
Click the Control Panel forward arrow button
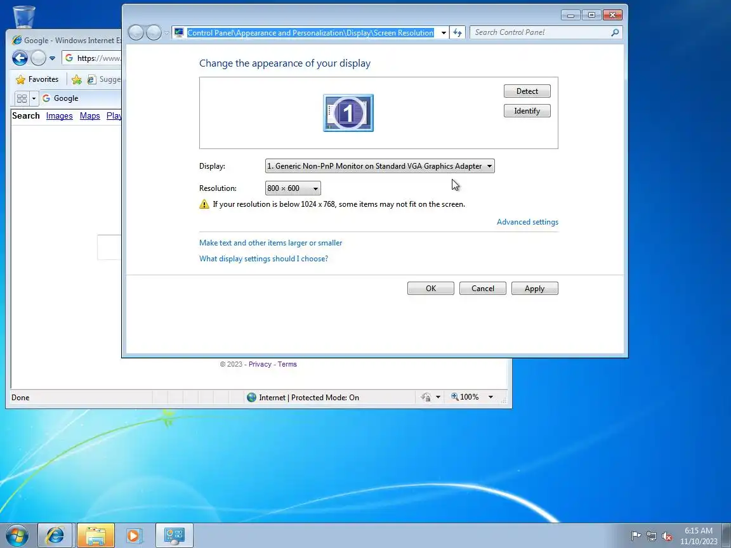click(x=154, y=32)
